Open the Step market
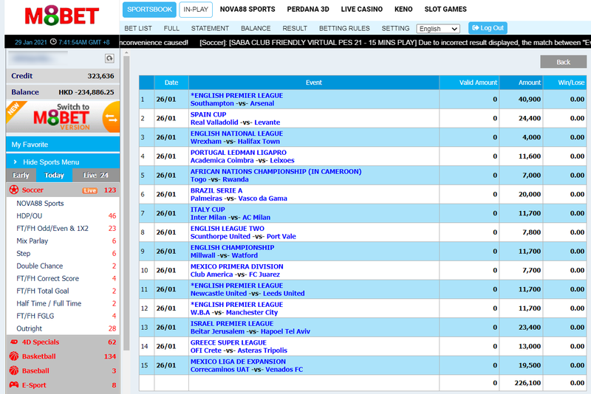591x394 pixels. [23, 253]
